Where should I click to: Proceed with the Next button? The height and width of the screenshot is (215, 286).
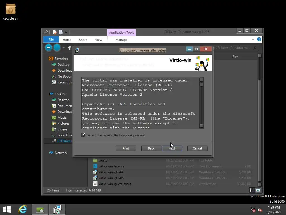(x=172, y=148)
